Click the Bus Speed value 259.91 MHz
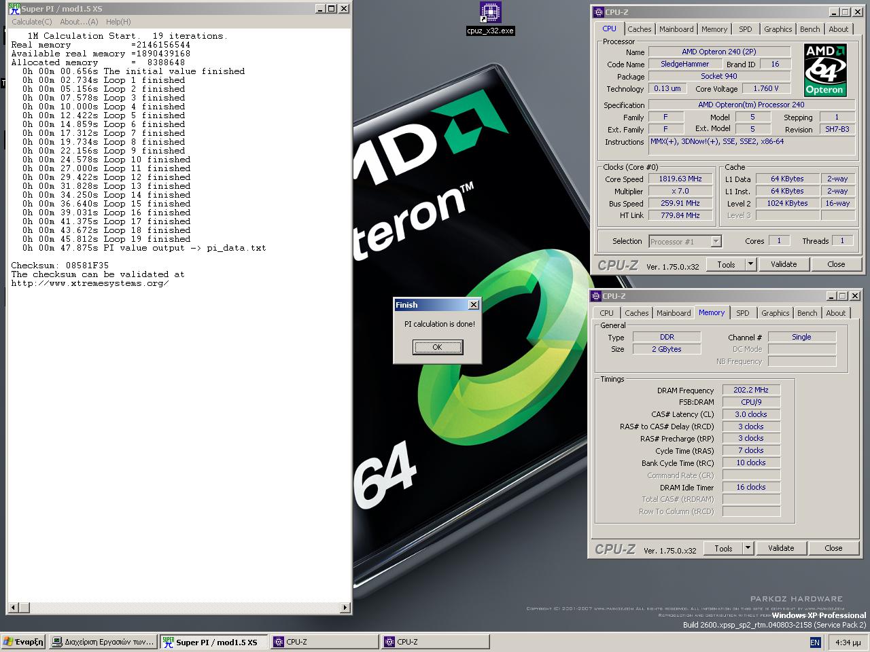 (x=680, y=203)
